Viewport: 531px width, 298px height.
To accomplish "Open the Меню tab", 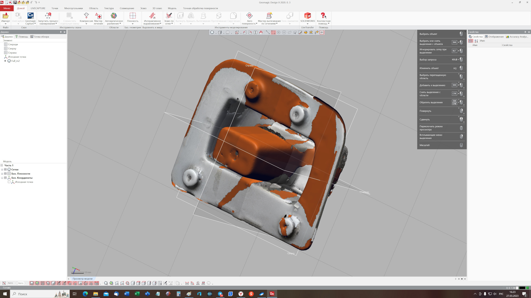I will [7, 8].
